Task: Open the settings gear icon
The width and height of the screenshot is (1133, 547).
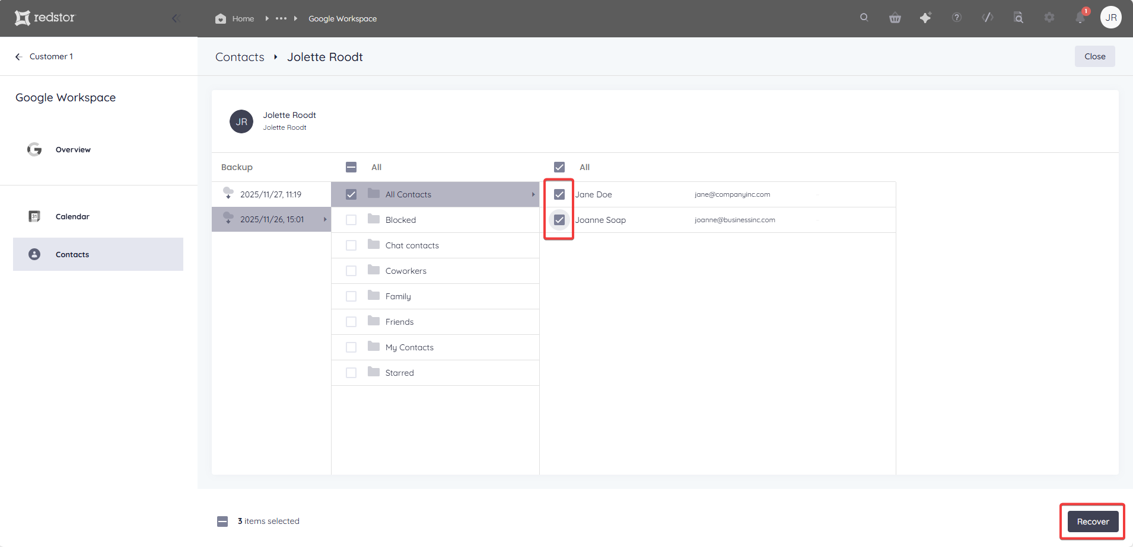Action: (x=1049, y=18)
